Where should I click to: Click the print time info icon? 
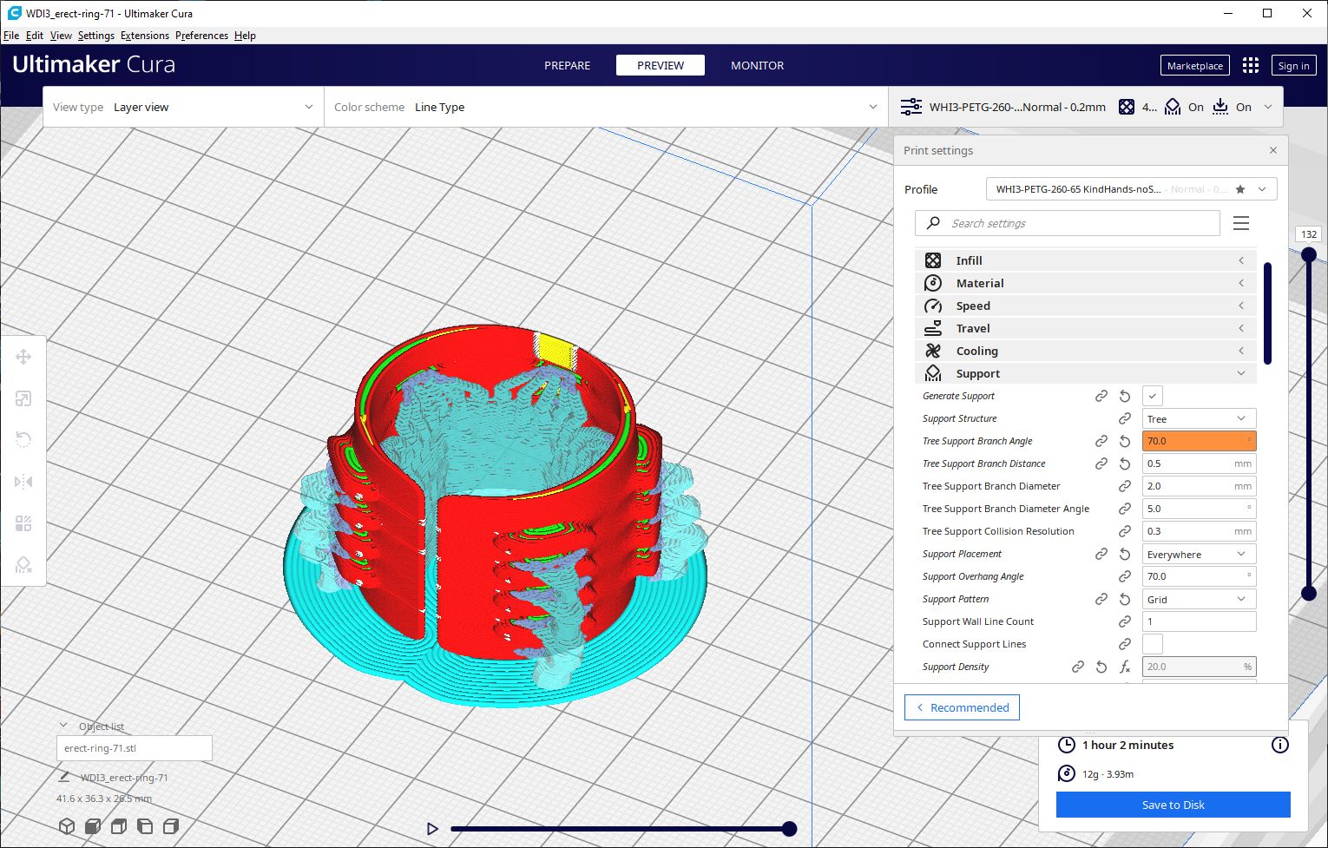pos(1279,745)
